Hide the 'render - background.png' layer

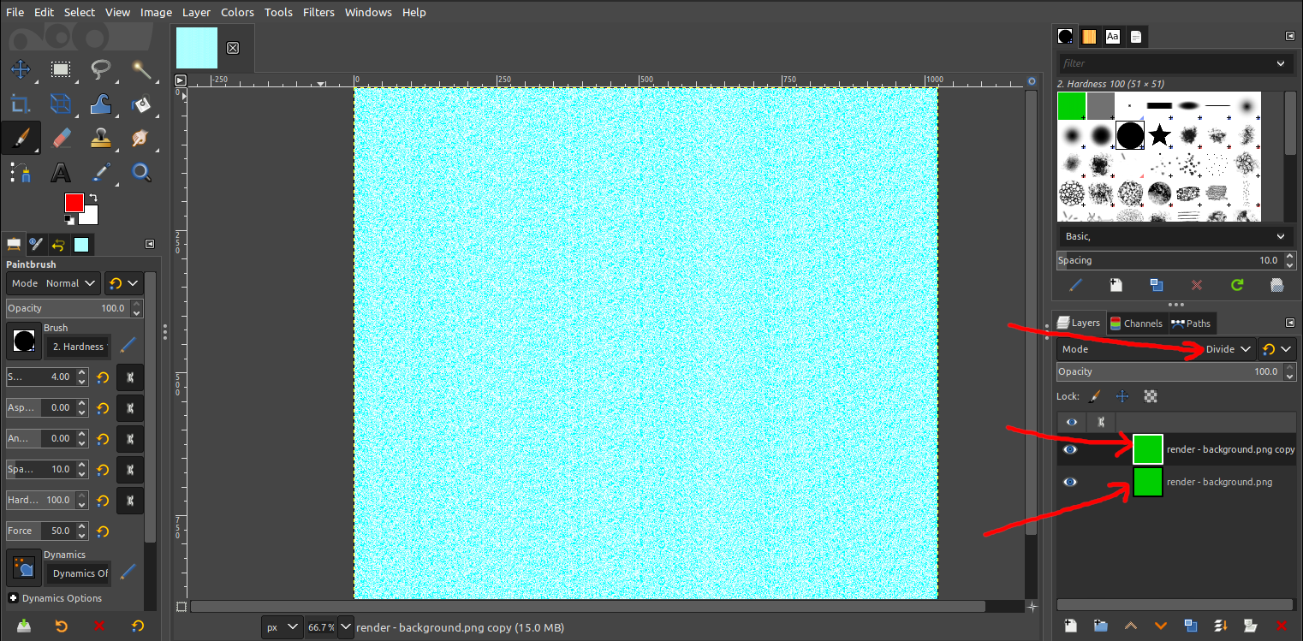(1070, 482)
